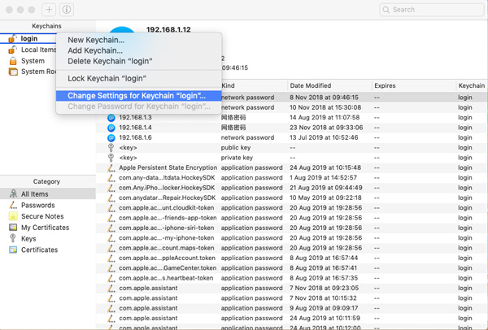Screen dimensions: 488x330
Task: Select com.anydatar...Repair.HockeySDK entry
Action: pyautogui.click(x=167, y=198)
